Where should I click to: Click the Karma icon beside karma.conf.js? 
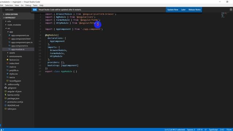[x=5, y=95]
